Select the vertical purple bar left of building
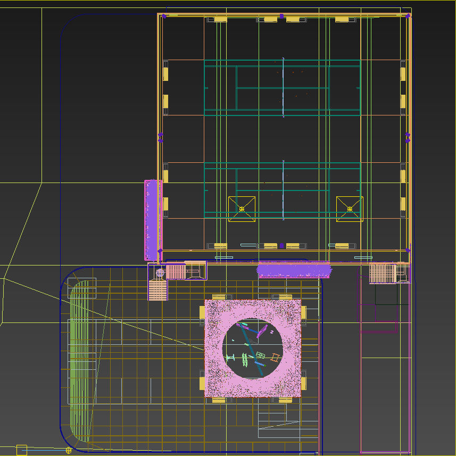This screenshot has width=456, height=456. click(152, 220)
